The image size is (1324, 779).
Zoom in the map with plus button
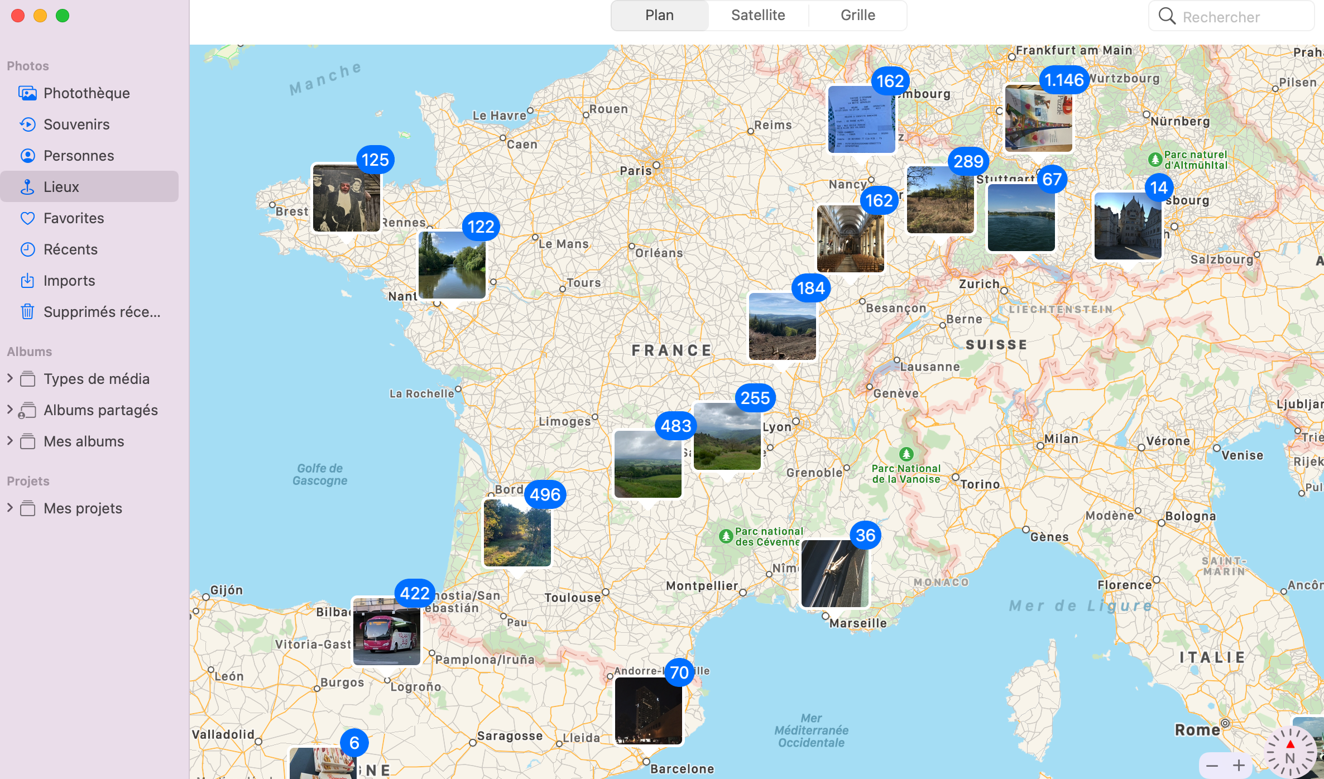click(x=1239, y=766)
